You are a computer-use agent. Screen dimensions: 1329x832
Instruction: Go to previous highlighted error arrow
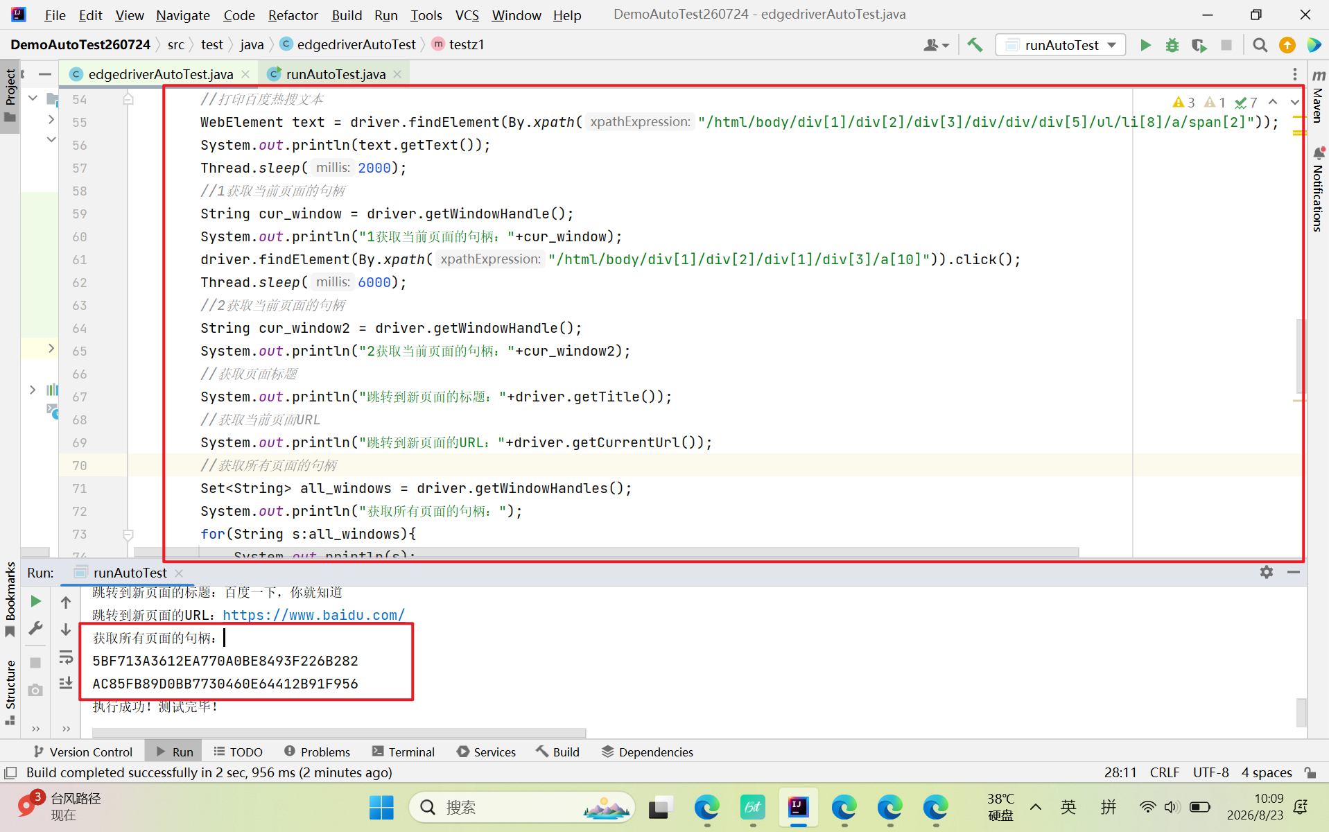[1273, 102]
